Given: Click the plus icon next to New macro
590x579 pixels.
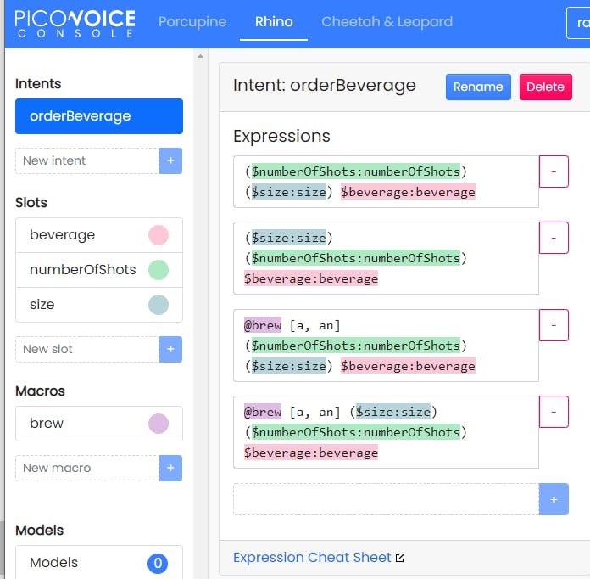Looking at the screenshot, I should (x=170, y=468).
